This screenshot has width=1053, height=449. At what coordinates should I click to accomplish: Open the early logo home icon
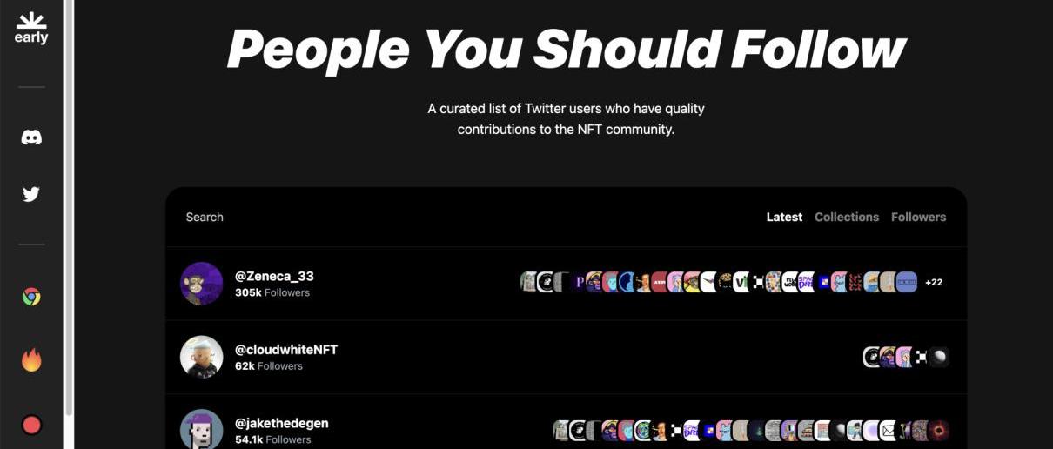[x=31, y=29]
